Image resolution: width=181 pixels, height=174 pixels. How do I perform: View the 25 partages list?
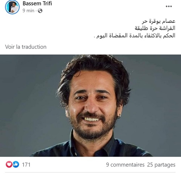point(161,165)
